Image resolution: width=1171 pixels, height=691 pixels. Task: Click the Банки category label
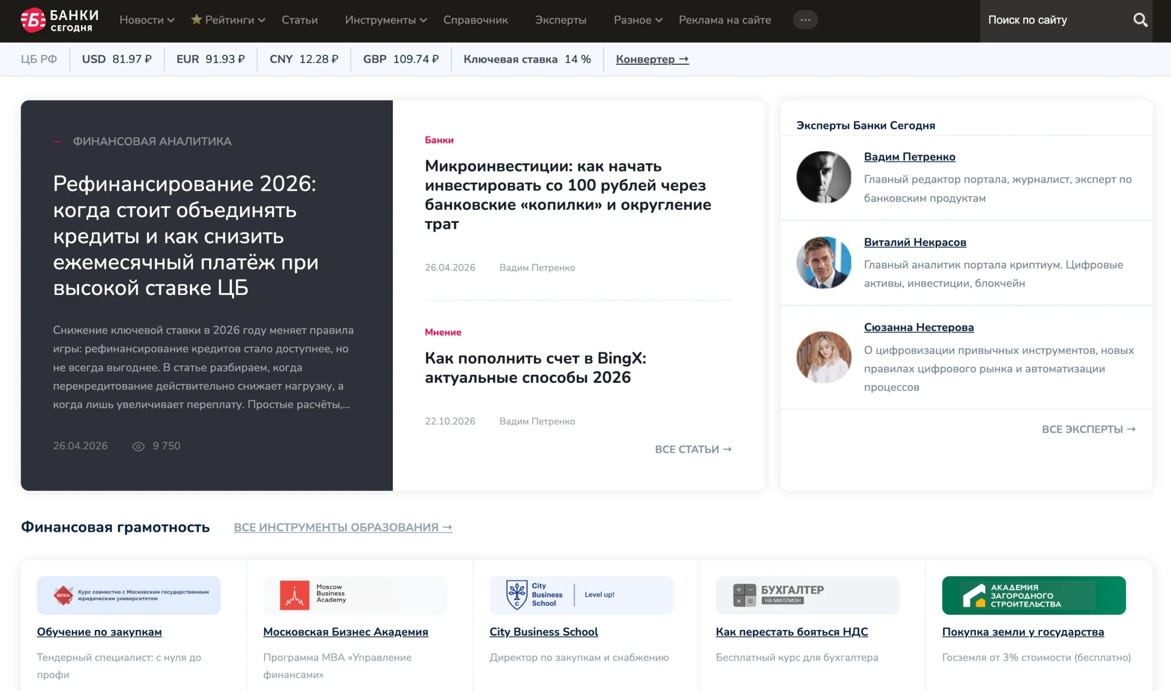click(439, 140)
